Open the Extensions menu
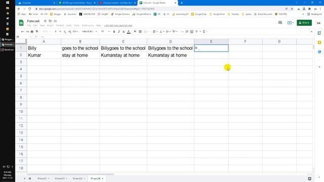This screenshot has width=324, height=182. (x=88, y=25)
